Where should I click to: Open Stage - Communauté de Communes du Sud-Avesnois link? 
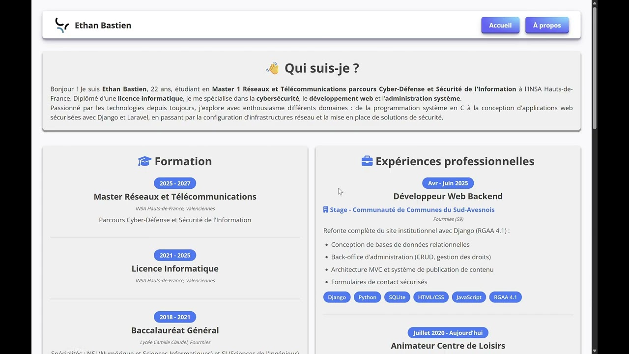coord(412,210)
